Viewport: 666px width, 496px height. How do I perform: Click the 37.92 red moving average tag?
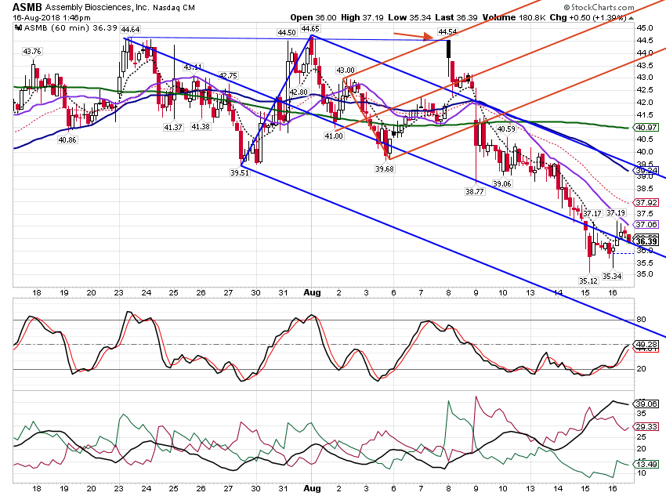(x=646, y=203)
